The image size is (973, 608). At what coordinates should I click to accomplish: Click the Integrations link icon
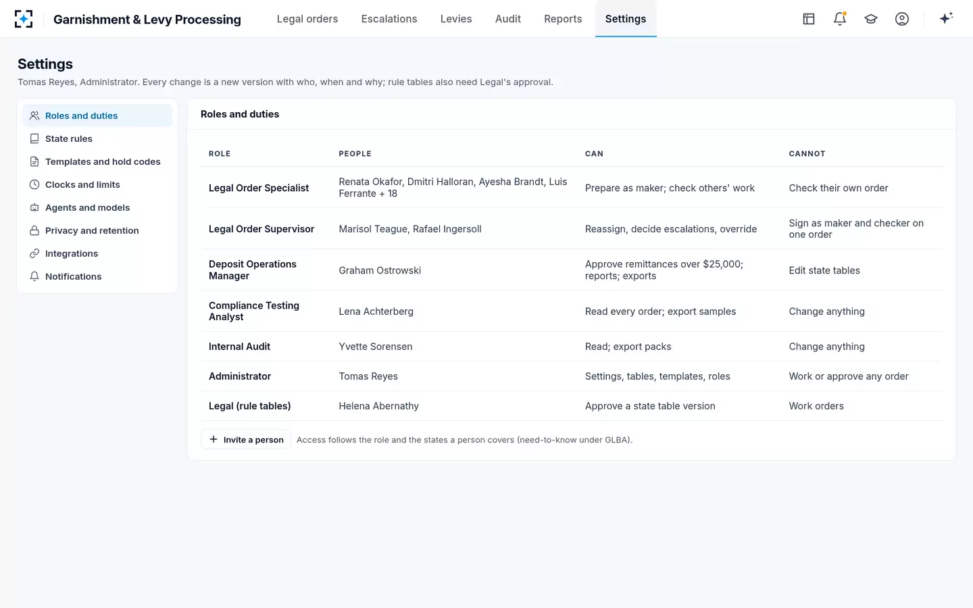(34, 253)
